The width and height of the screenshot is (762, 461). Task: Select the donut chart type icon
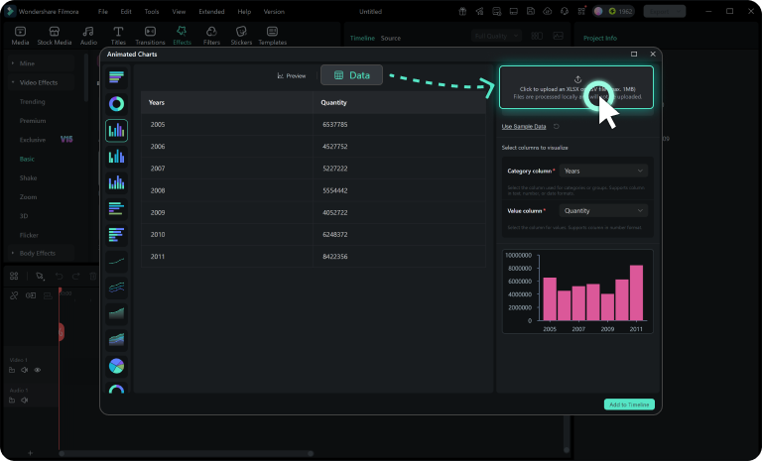(x=117, y=104)
